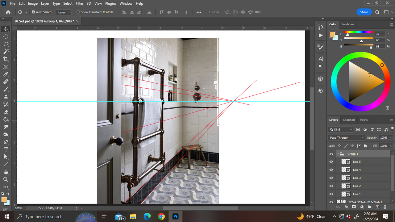Viewport: 395px width, 222px height.
Task: Select the Pen tool
Action: (x=6, y=142)
